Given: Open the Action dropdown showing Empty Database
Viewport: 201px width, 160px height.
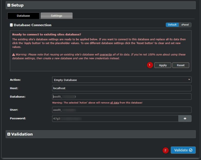Looking at the screenshot, I should (122, 80).
